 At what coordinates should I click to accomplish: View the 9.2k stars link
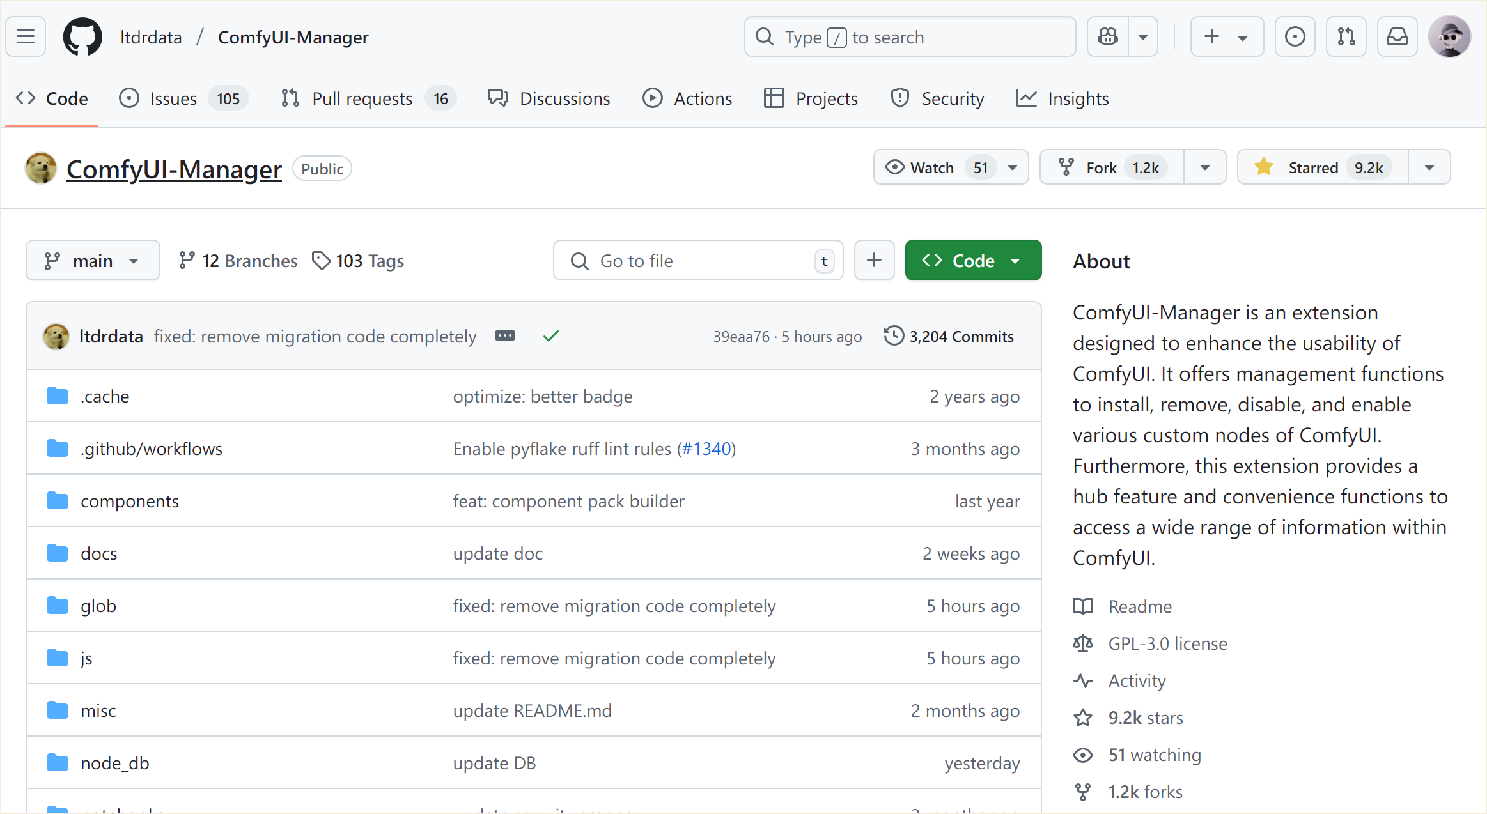point(1128,718)
